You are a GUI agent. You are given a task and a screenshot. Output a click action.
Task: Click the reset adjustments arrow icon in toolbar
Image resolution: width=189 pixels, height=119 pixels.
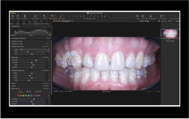[44, 16]
